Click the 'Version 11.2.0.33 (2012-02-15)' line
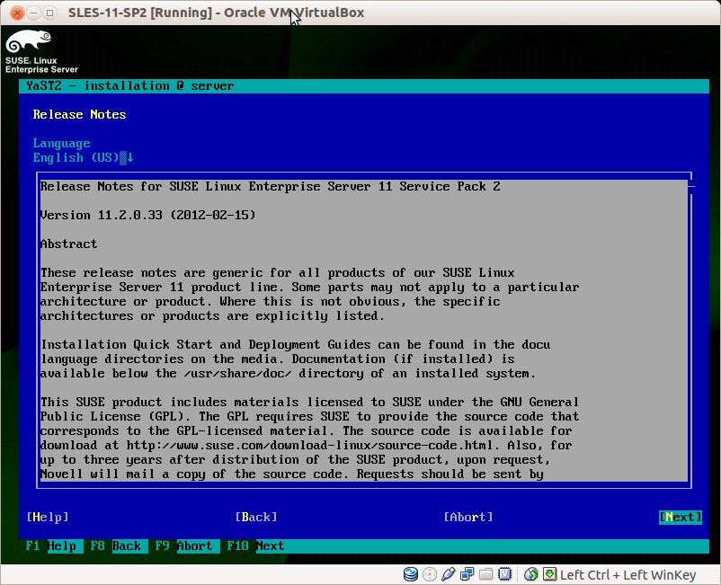The image size is (721, 585). [x=148, y=215]
